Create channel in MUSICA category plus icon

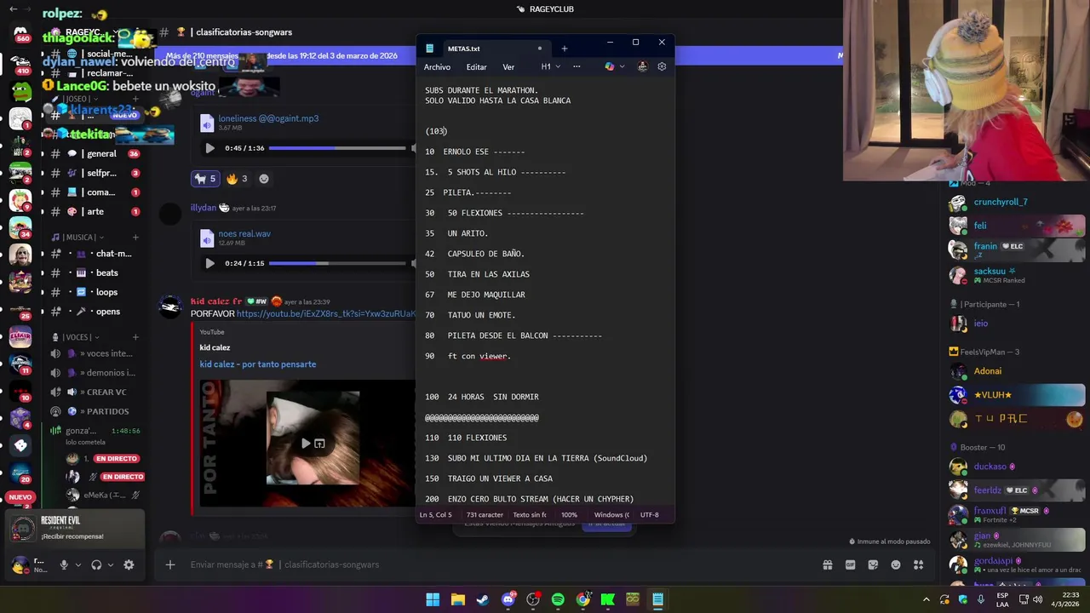coord(135,238)
